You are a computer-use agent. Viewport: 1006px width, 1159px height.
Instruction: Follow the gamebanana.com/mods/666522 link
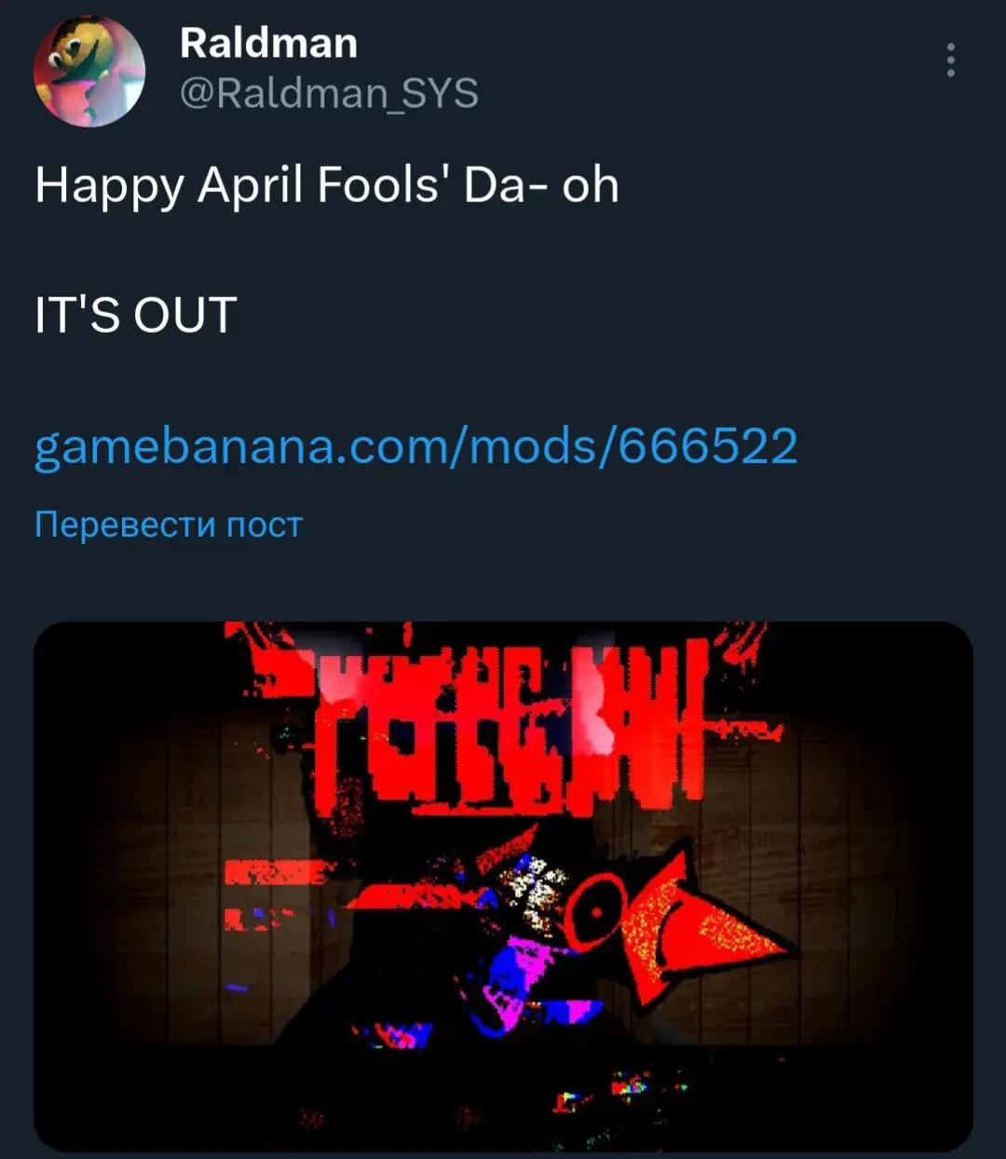tap(416, 446)
